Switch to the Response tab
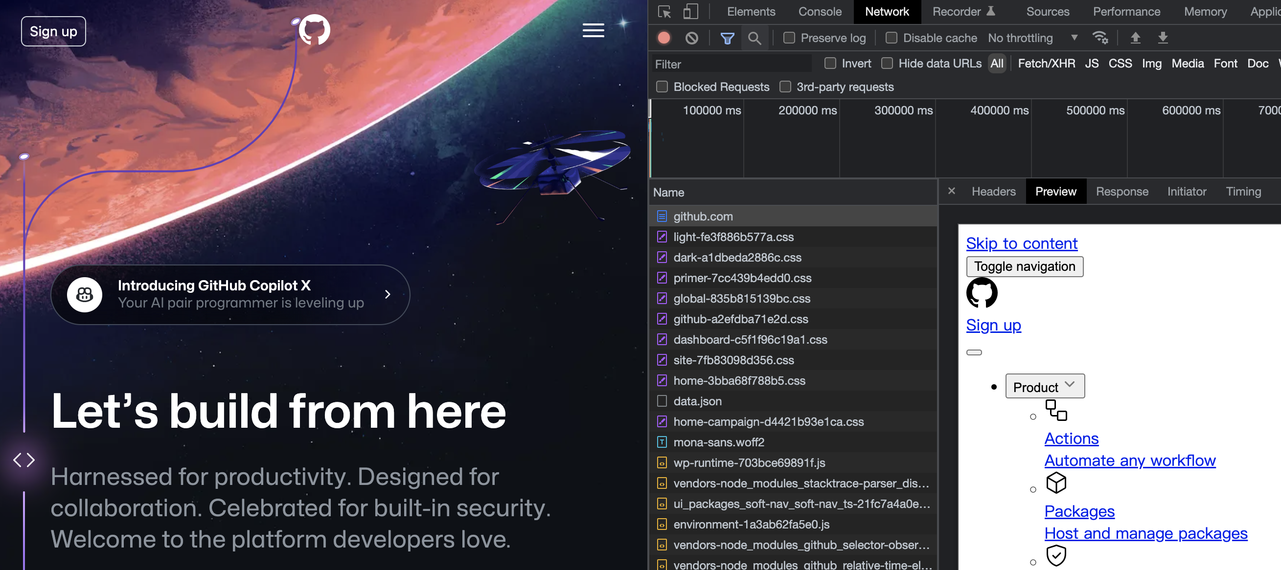Image resolution: width=1281 pixels, height=570 pixels. tap(1122, 191)
